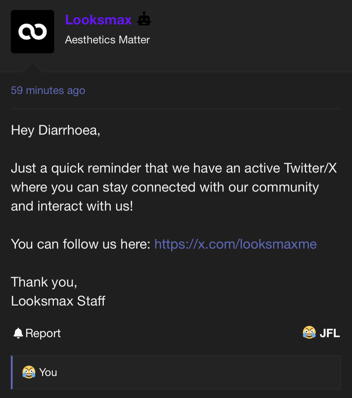Open the "59 minutes ago" timestamp permalink
Viewport: 352px width, 398px height.
pos(48,90)
